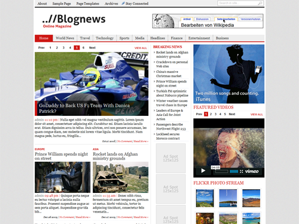The width and height of the screenshot is (299, 224).
Task: Adjust the Vimeo volume bars
Action: (x=234, y=171)
